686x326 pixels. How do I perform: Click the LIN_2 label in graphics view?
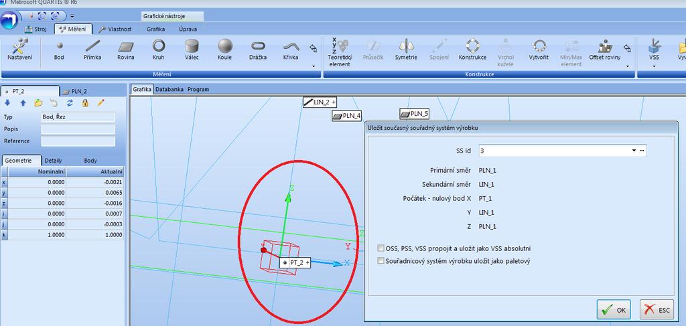pyautogui.click(x=320, y=102)
